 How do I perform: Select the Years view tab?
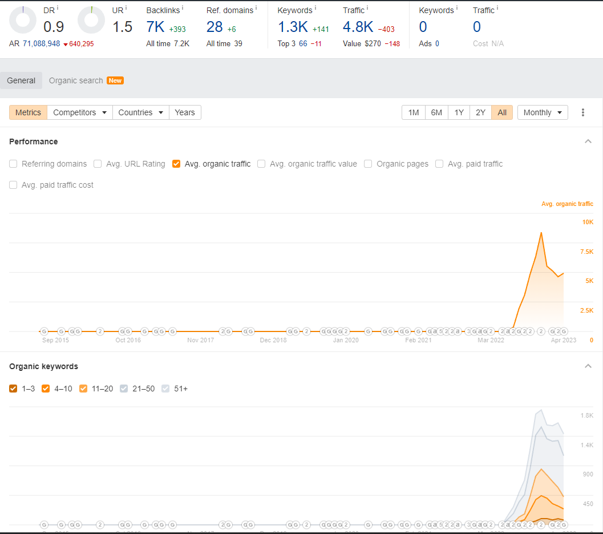185,112
